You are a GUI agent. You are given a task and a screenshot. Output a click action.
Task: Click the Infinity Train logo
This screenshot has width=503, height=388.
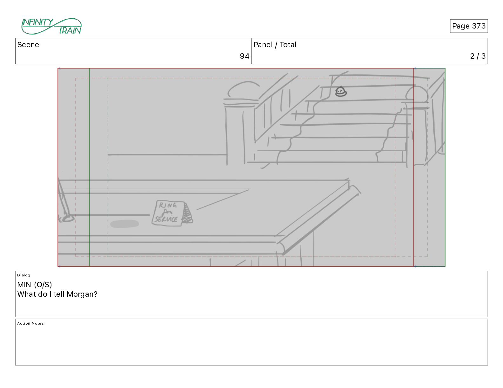point(51,26)
